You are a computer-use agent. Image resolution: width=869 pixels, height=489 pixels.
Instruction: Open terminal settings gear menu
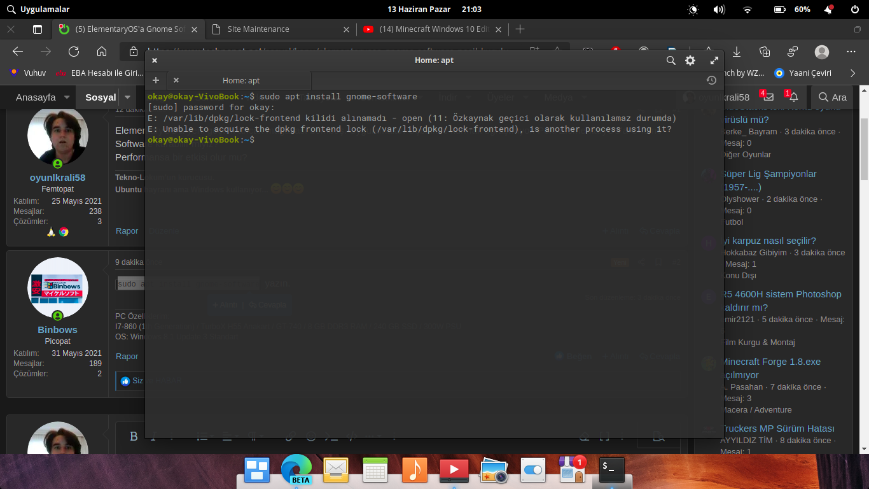(690, 60)
